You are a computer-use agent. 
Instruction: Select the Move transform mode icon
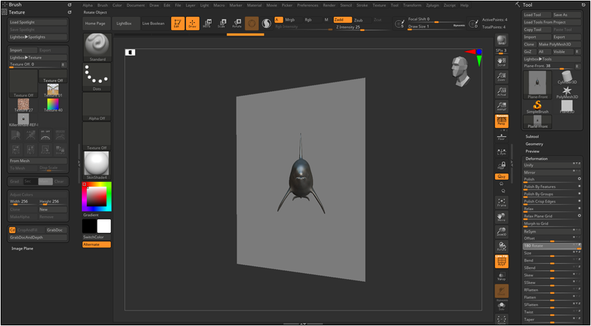coord(206,24)
